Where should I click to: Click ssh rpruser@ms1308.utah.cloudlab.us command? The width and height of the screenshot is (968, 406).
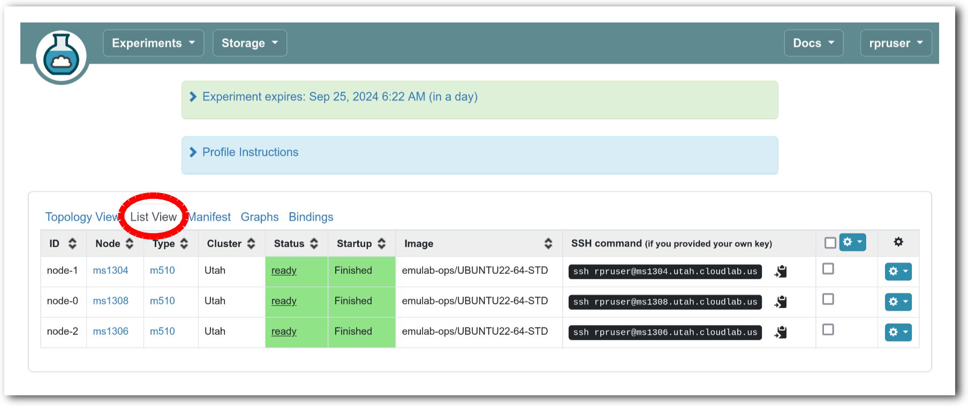(665, 302)
